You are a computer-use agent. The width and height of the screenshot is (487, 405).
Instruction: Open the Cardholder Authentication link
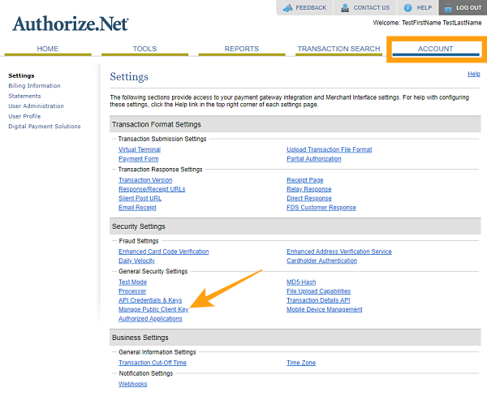click(321, 261)
